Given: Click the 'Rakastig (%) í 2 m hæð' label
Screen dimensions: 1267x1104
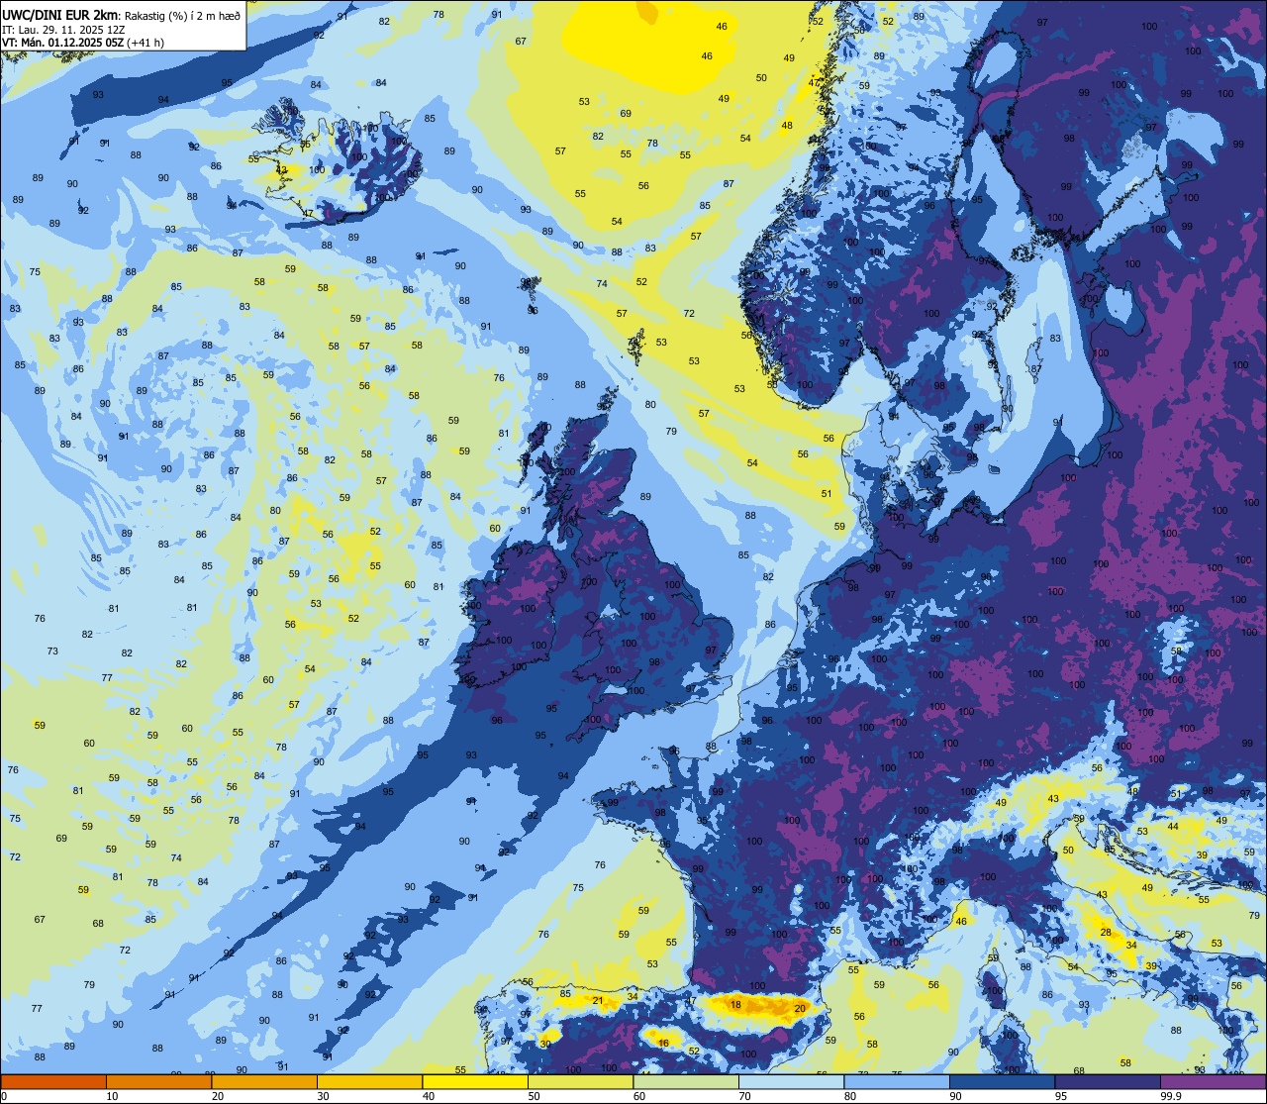Looking at the screenshot, I should pyautogui.click(x=181, y=15).
